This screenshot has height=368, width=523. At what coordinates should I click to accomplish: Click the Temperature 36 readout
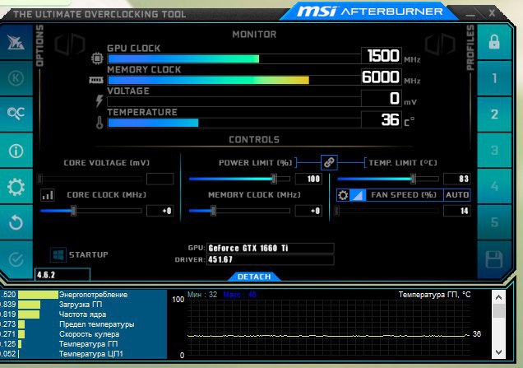[x=382, y=119]
